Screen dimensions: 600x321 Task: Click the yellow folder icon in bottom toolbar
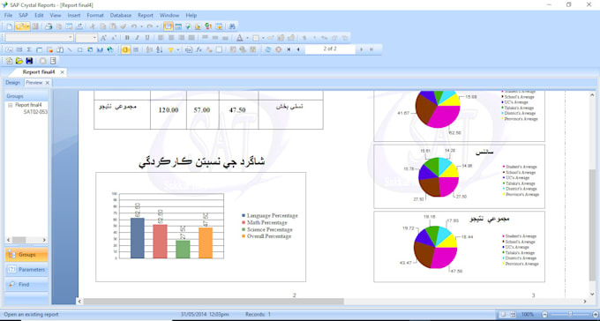point(19,61)
